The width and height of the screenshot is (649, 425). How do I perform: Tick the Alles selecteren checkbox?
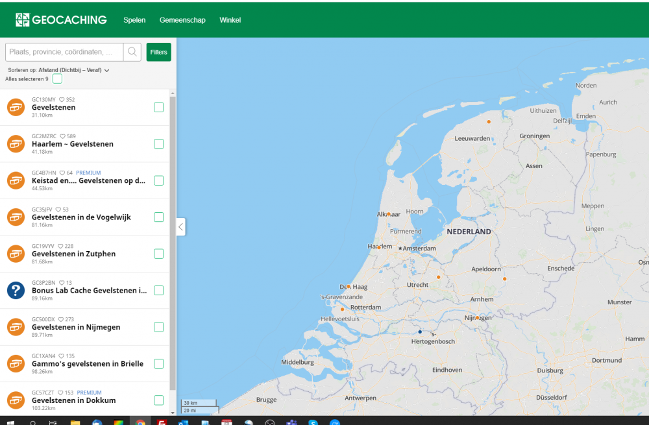[x=57, y=79]
